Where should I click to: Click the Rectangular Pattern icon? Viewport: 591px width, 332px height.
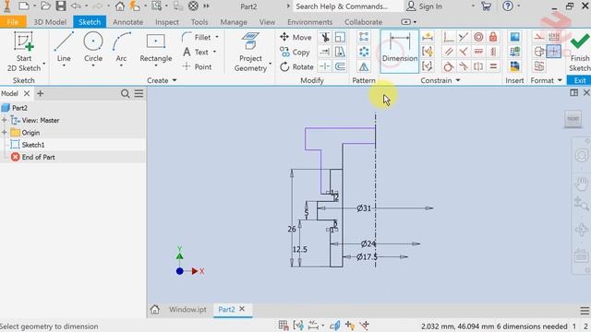point(364,37)
